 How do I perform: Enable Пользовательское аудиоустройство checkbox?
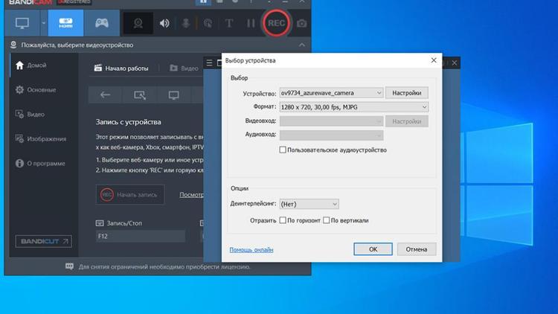(283, 150)
